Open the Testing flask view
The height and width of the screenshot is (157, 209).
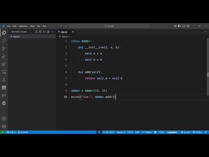click(4, 80)
